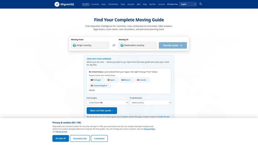
Task: Click the Destination country input field
Action: (138, 45)
